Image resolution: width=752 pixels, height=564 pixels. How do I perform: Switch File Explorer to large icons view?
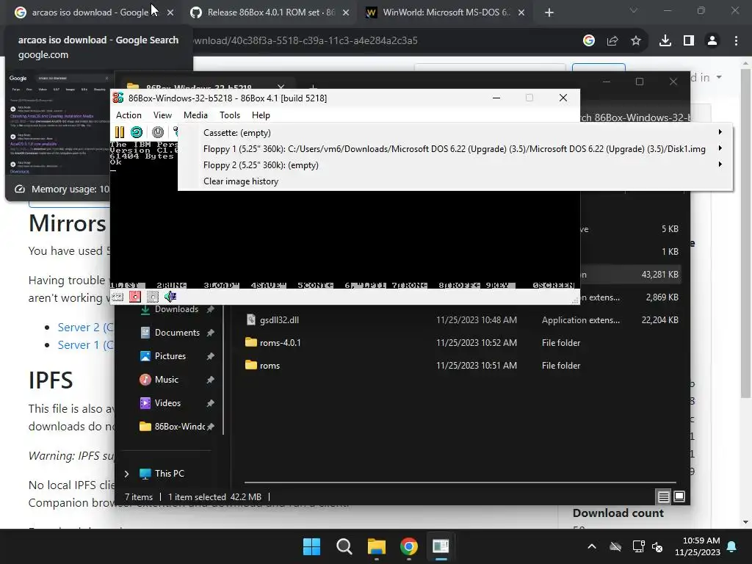pos(679,497)
